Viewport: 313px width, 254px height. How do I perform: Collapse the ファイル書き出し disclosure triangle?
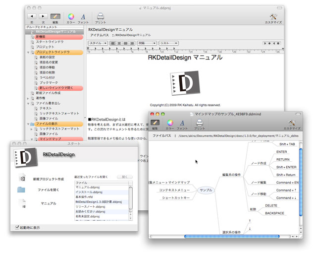tap(28, 103)
